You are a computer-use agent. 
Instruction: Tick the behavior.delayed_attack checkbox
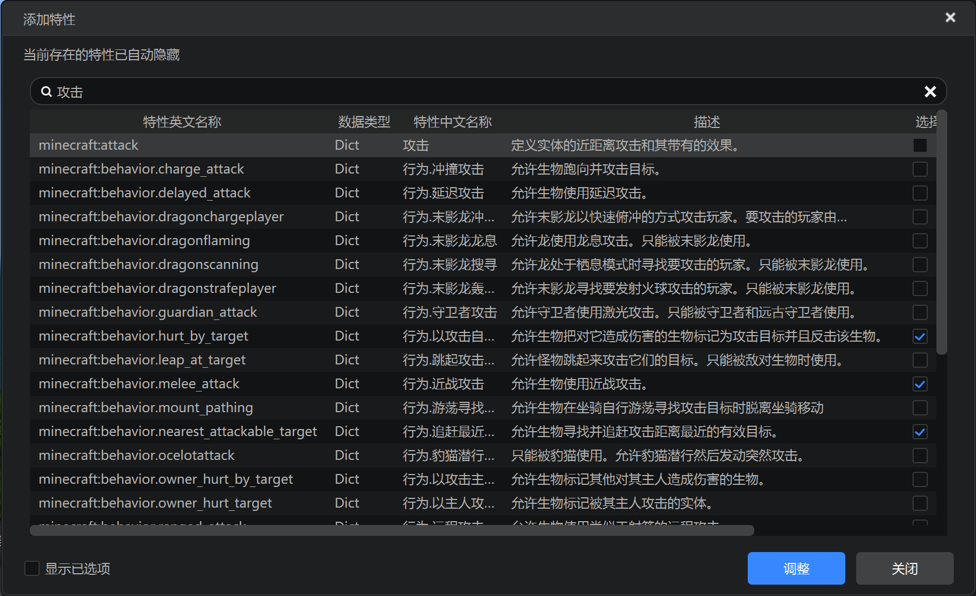click(920, 193)
